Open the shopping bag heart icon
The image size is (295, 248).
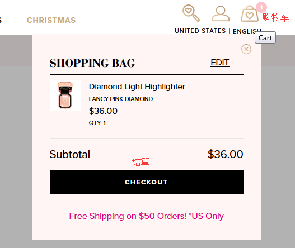point(250,13)
